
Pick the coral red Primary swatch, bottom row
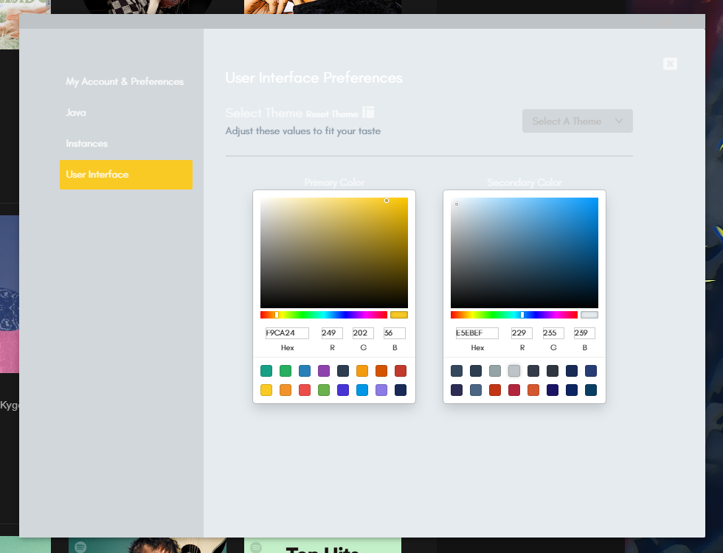305,390
